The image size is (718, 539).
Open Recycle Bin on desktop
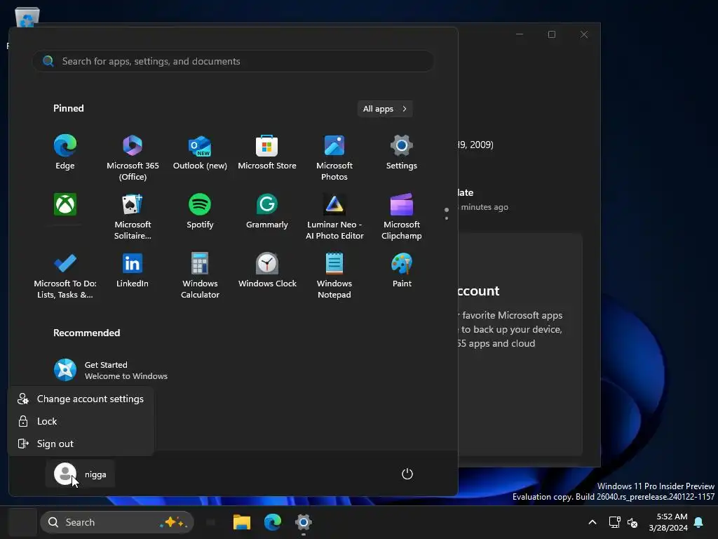tap(27, 18)
